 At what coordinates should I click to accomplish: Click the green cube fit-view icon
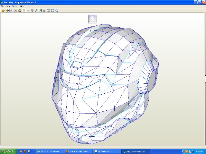[x=40, y=11]
